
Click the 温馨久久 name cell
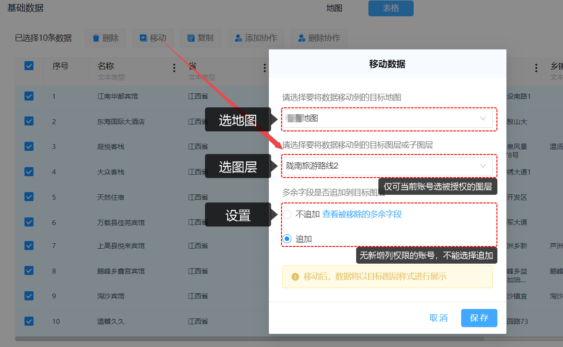coord(111,321)
